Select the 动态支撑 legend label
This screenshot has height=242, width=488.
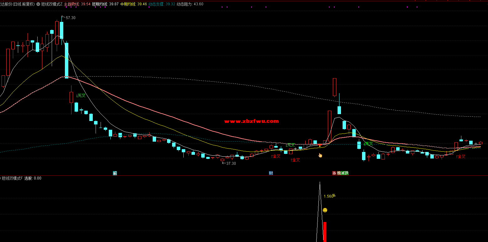pos(156,4)
